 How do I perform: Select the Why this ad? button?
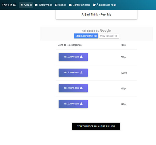tap(109, 36)
